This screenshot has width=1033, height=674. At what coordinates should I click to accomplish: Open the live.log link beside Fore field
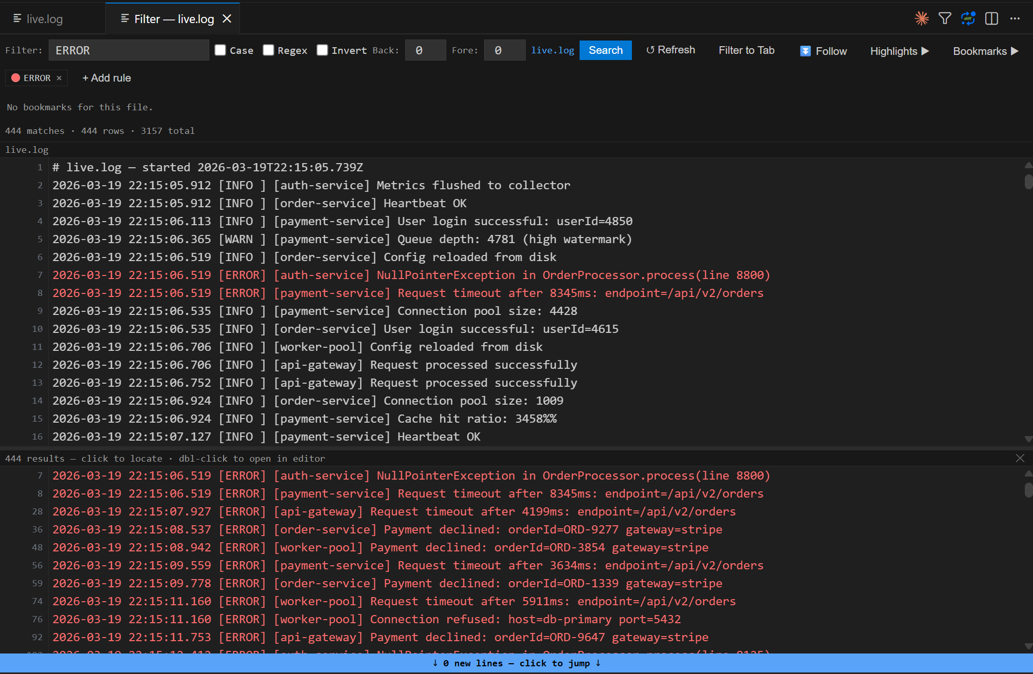pyautogui.click(x=552, y=50)
